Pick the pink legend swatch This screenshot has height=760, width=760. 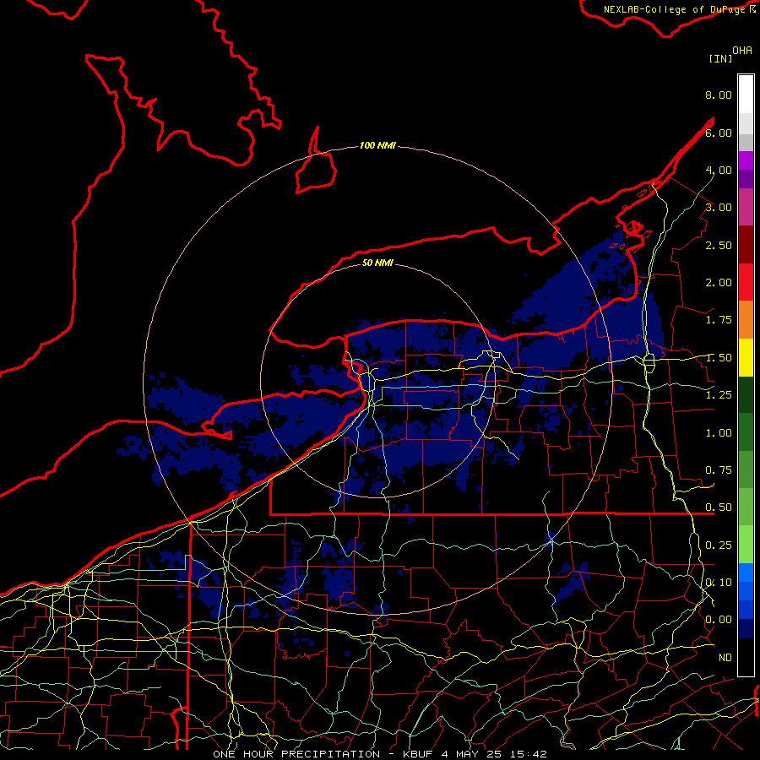click(746, 207)
